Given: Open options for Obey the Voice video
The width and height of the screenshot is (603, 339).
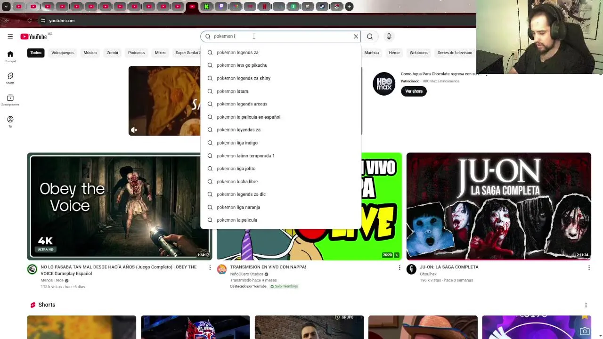Looking at the screenshot, I should pyautogui.click(x=210, y=267).
